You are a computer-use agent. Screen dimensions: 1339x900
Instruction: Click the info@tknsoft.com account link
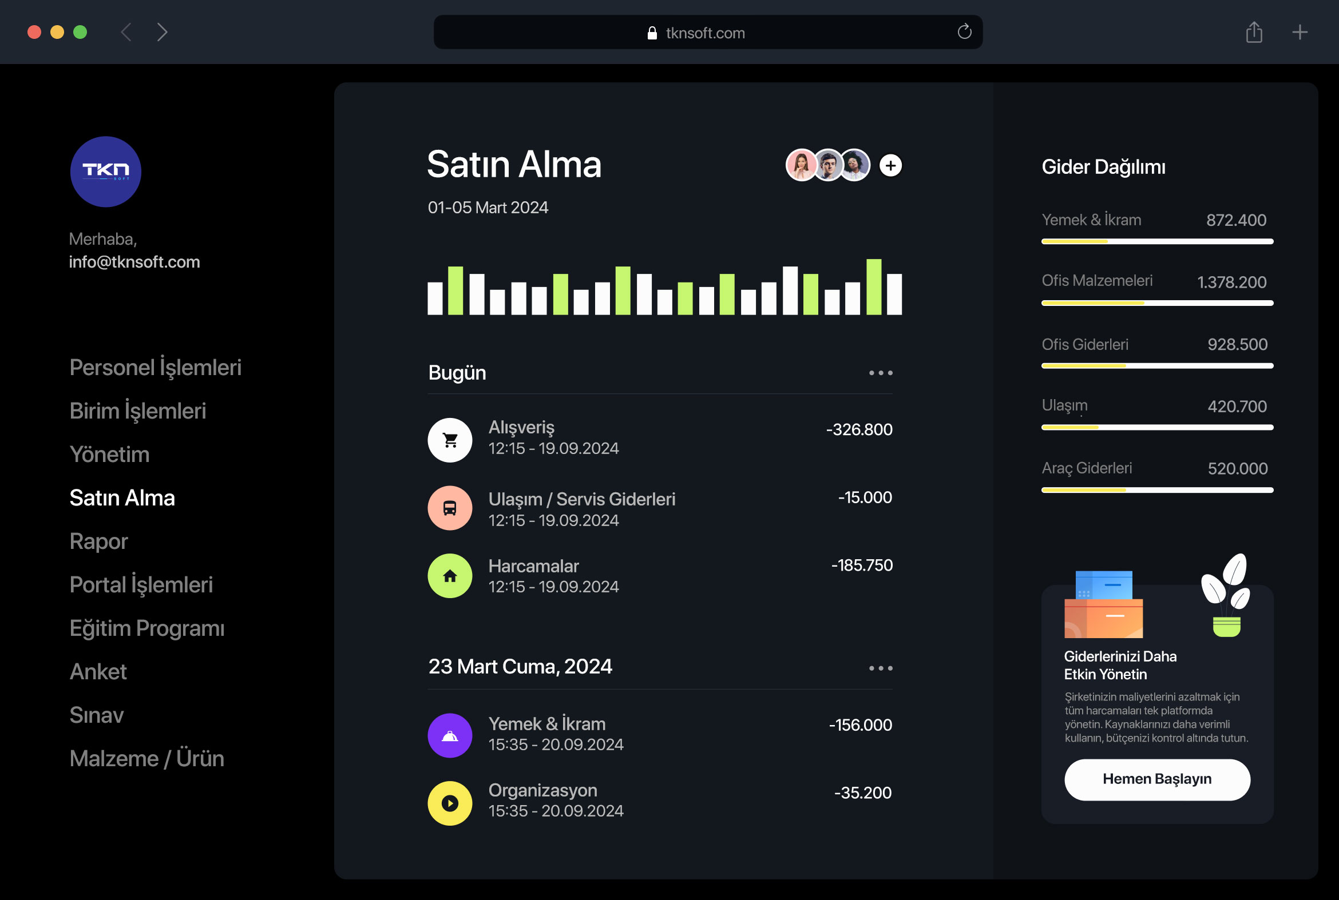(x=134, y=262)
